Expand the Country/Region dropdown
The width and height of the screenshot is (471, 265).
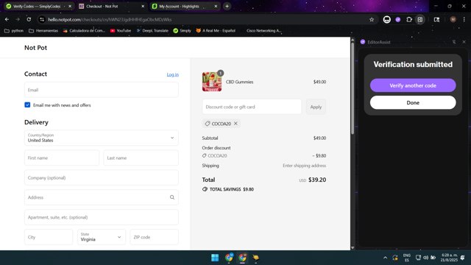tap(102, 138)
